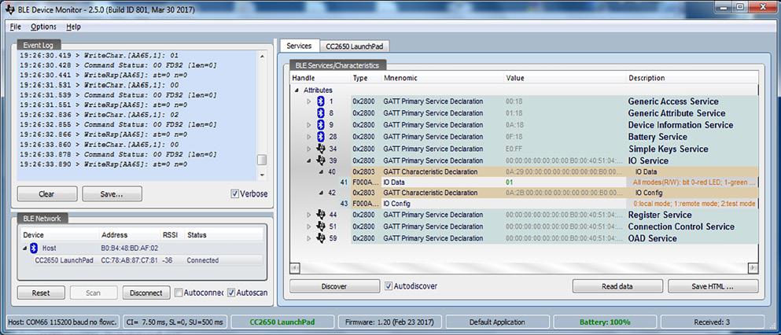Click the Event Log vertical scrollbar thumb
Viewport: 781px width, 335px height.
click(x=261, y=160)
